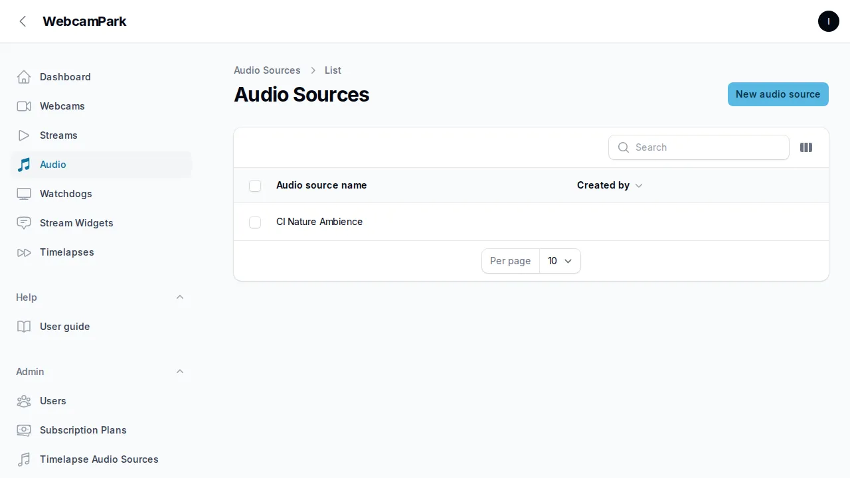Collapse the Help section

tap(180, 297)
